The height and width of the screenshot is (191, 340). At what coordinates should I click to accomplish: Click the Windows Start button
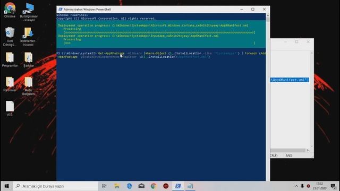[x=6, y=186]
